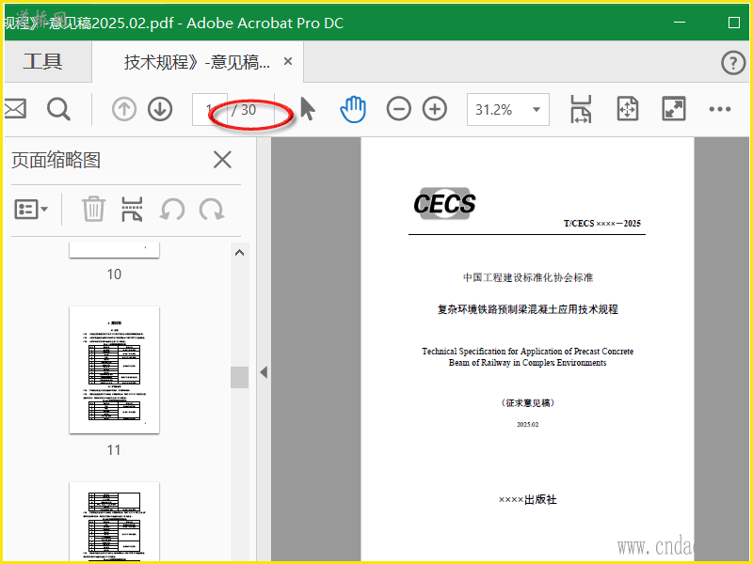The width and height of the screenshot is (753, 564).
Task: Click title 复杂环境铁路预制梁混凝土应用技术规程
Action: pyautogui.click(x=527, y=309)
